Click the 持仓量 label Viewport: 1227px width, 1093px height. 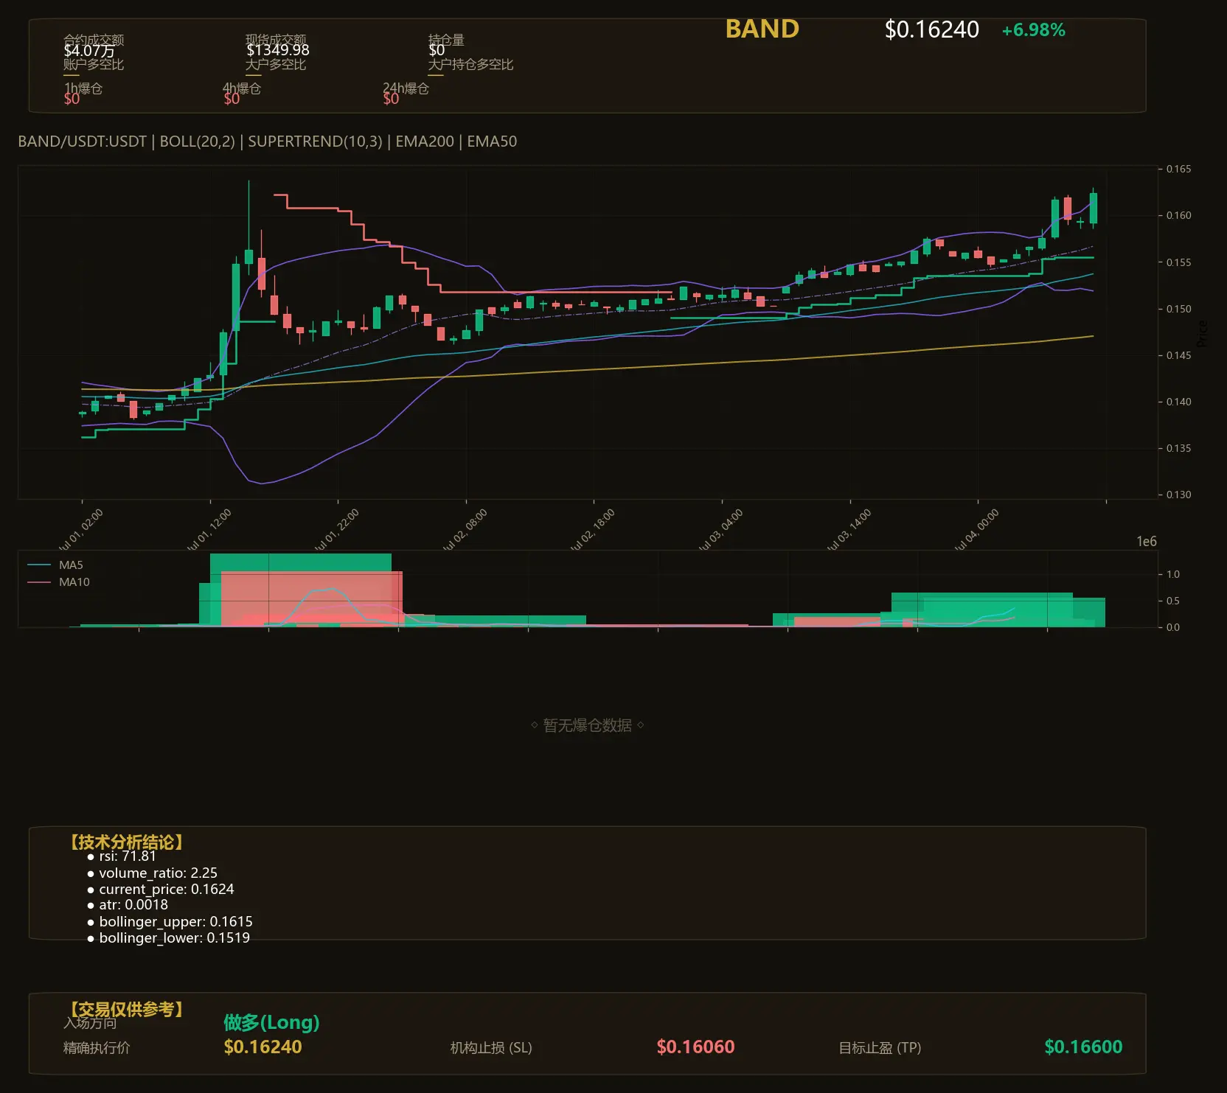pos(446,40)
